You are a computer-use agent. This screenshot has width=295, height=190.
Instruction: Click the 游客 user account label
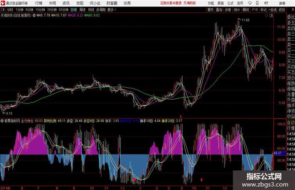[282, 3]
